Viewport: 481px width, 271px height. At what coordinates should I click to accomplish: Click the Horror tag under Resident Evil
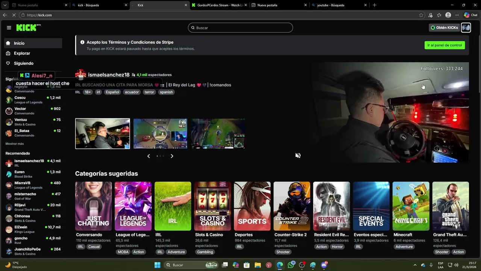tap(337, 247)
